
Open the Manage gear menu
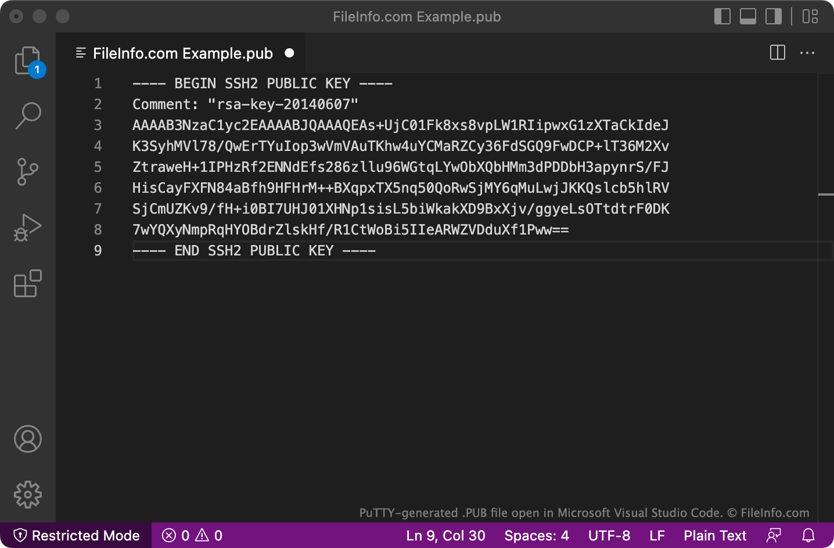click(28, 495)
